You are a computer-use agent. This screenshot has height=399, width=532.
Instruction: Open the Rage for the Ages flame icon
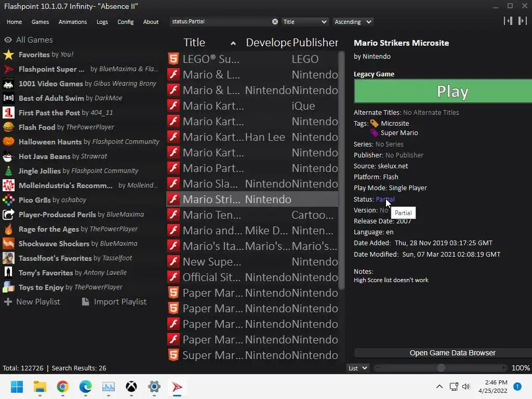8,229
